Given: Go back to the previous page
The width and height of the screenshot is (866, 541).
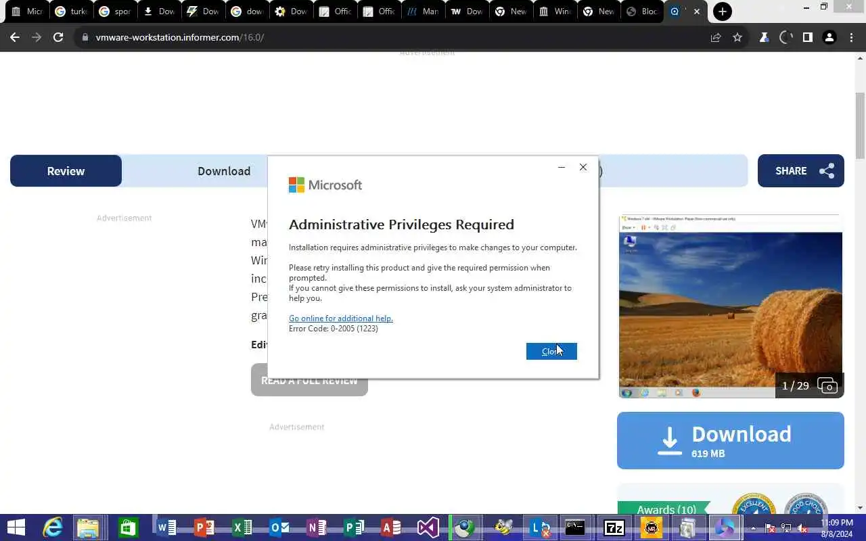Looking at the screenshot, I should [x=16, y=37].
